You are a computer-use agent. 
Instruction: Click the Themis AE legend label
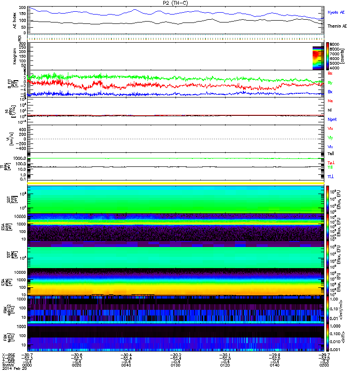pos(337,26)
